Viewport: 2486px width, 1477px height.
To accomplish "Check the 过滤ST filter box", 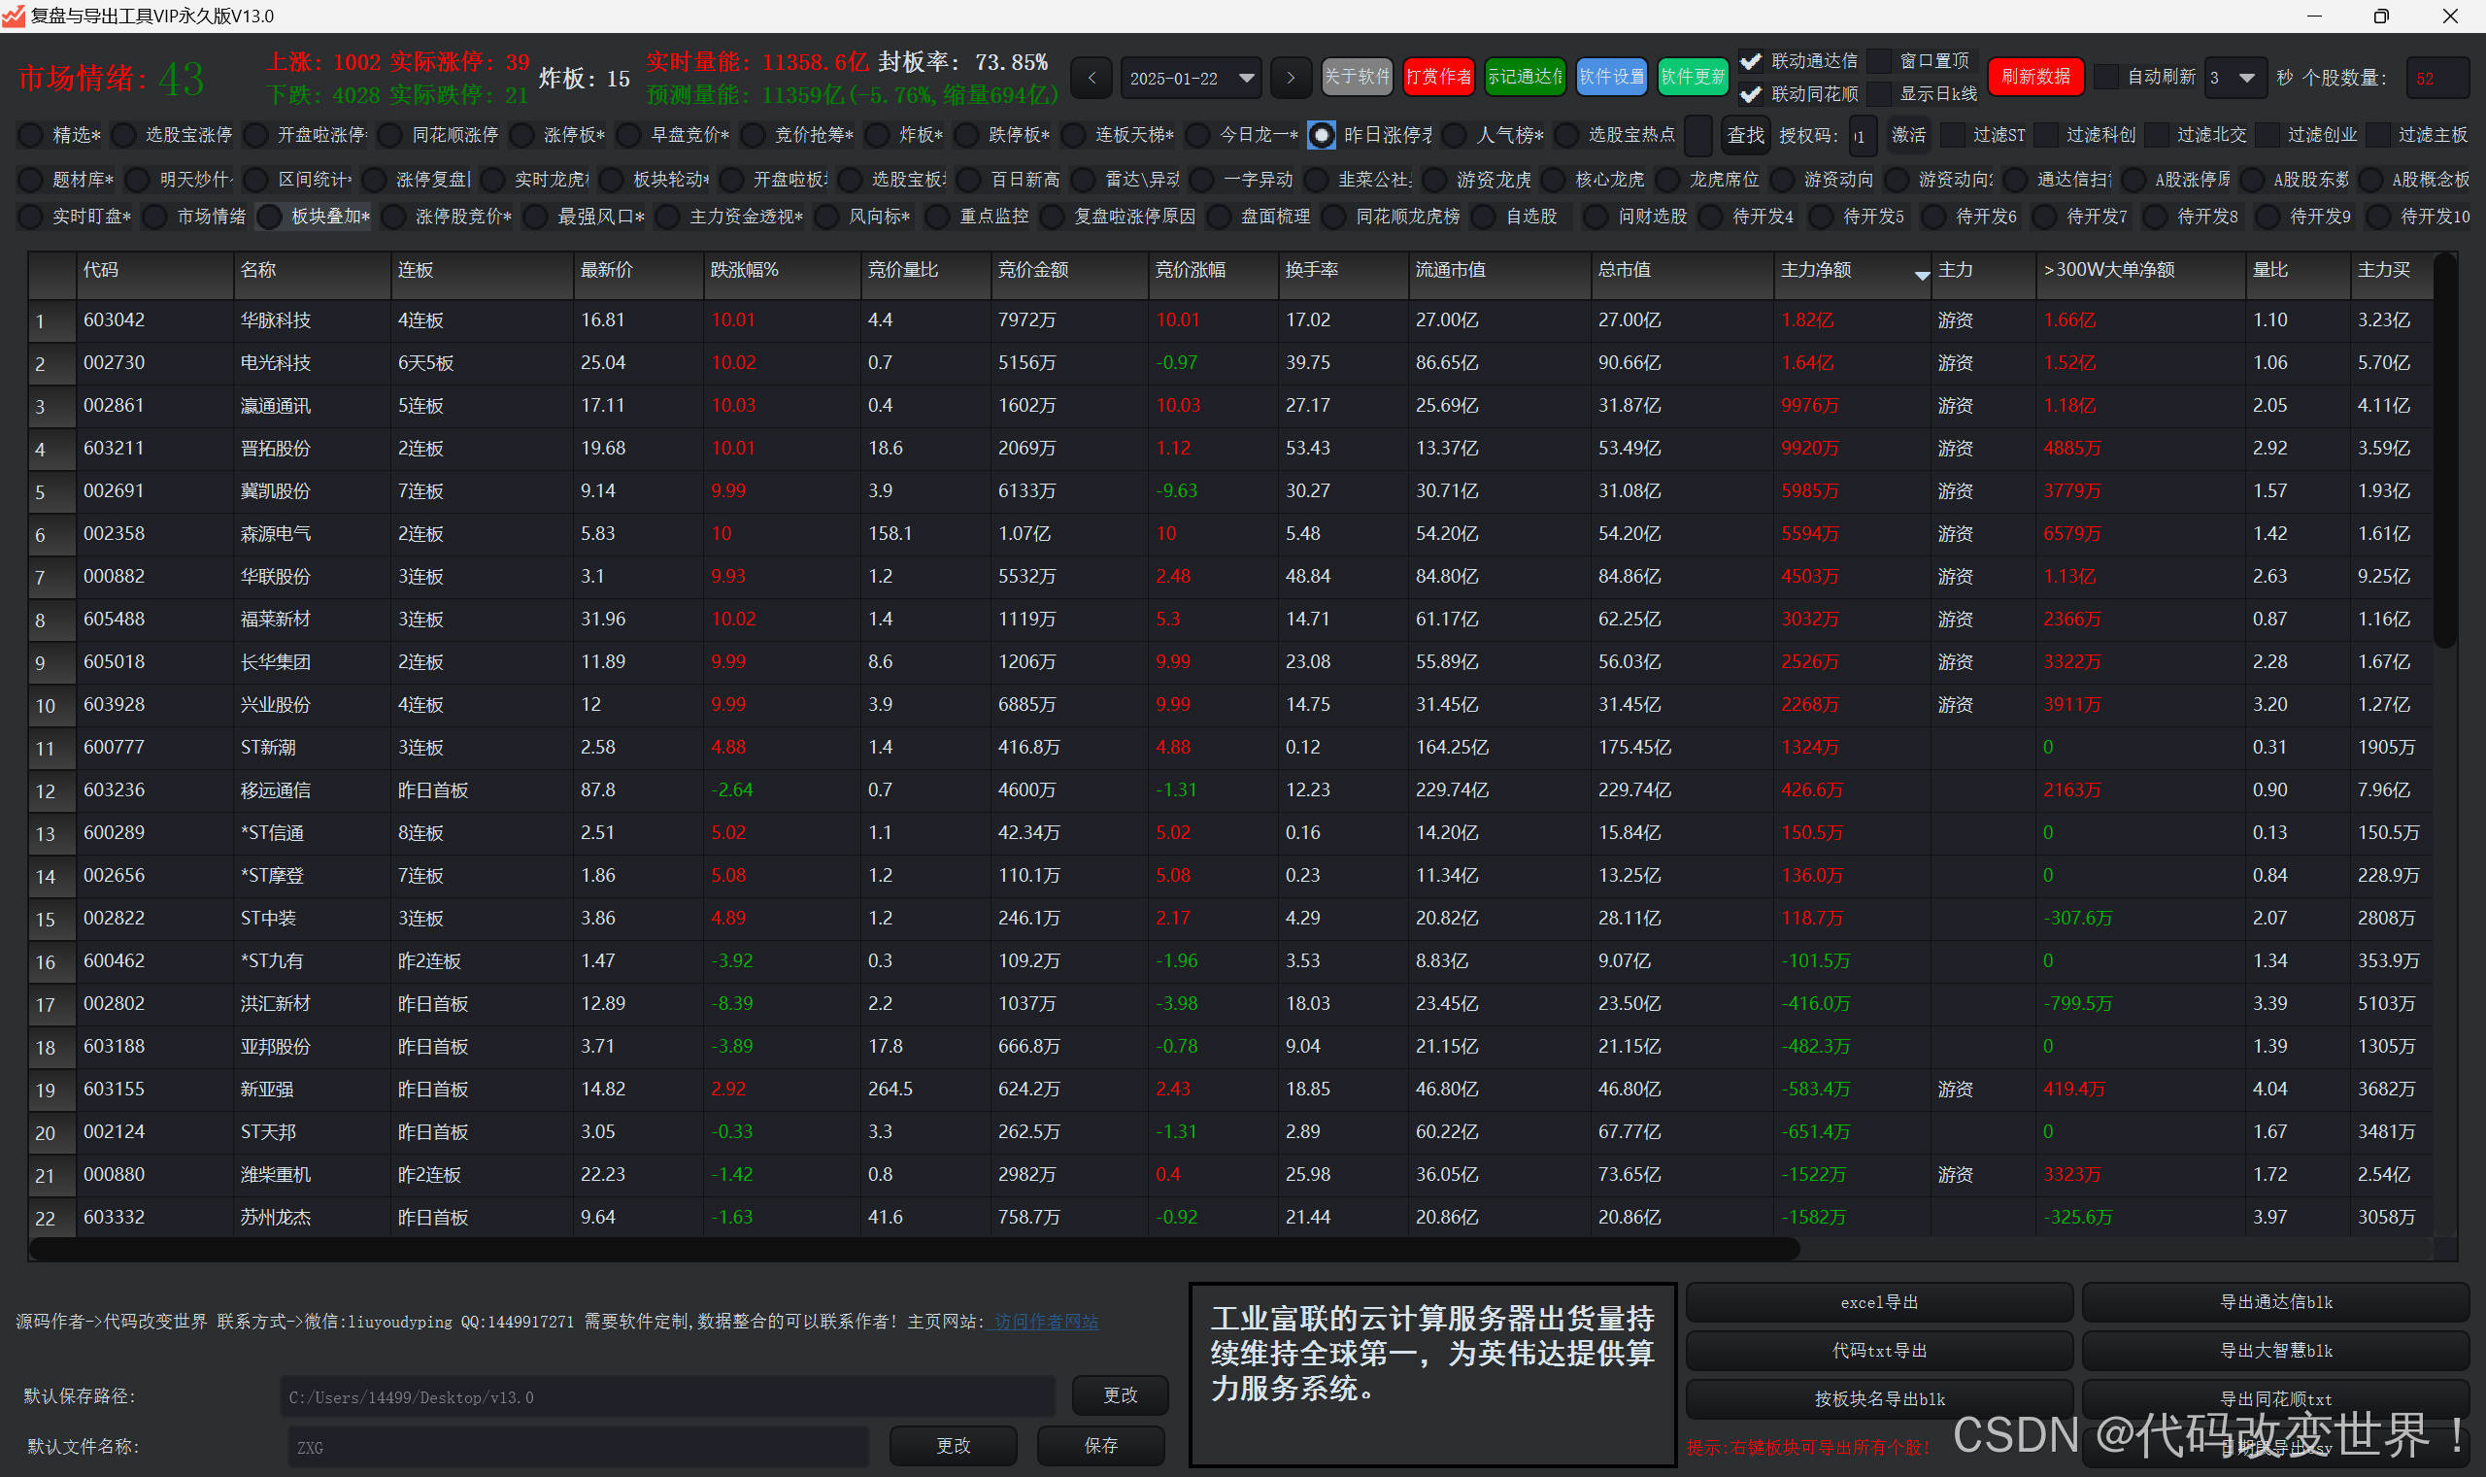I will click(x=1953, y=134).
